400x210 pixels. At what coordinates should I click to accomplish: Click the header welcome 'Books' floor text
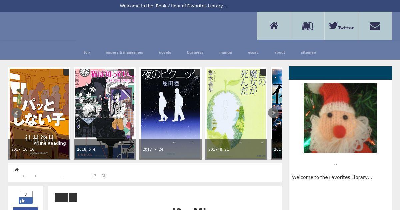click(173, 6)
